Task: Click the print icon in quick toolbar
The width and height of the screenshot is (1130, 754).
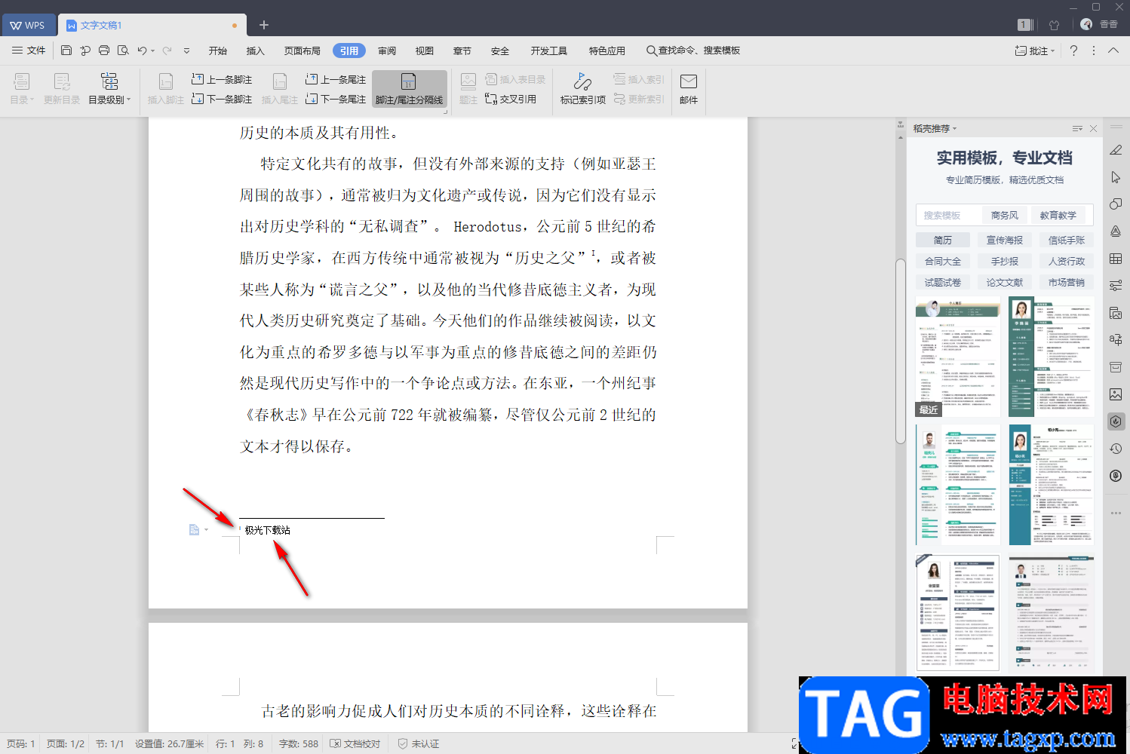Action: 104,51
